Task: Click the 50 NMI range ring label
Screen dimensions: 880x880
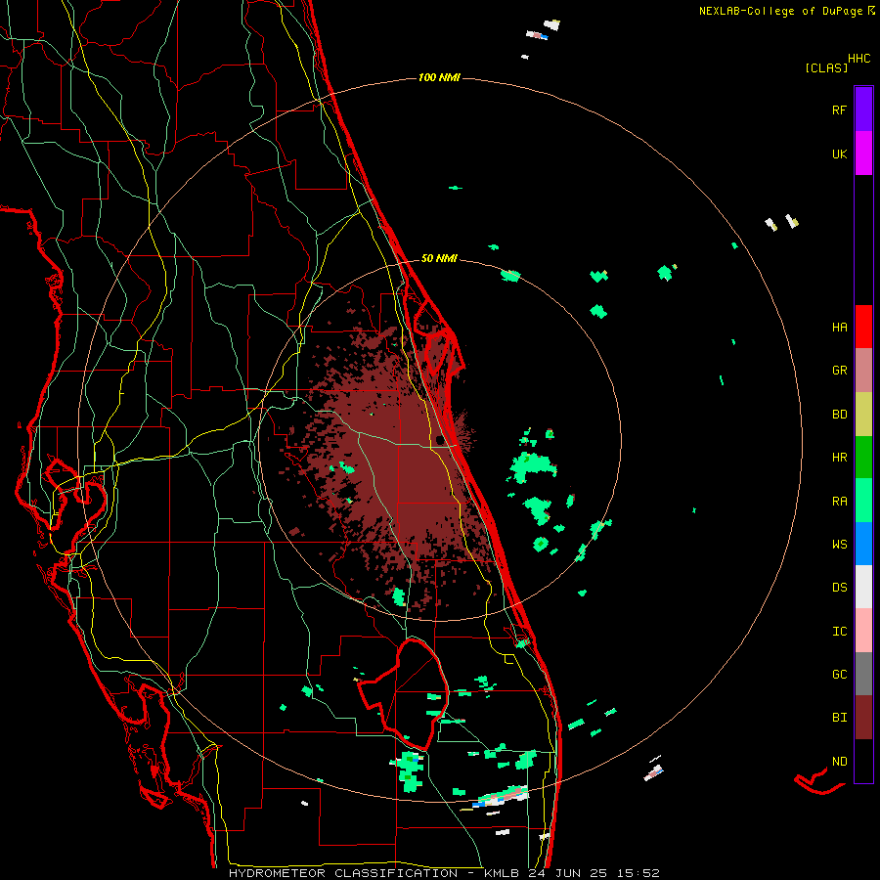Action: coord(439,258)
